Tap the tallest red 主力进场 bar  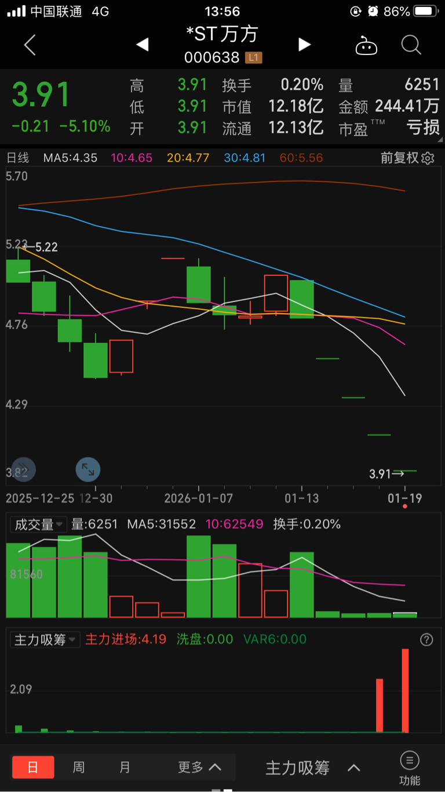[x=406, y=691]
